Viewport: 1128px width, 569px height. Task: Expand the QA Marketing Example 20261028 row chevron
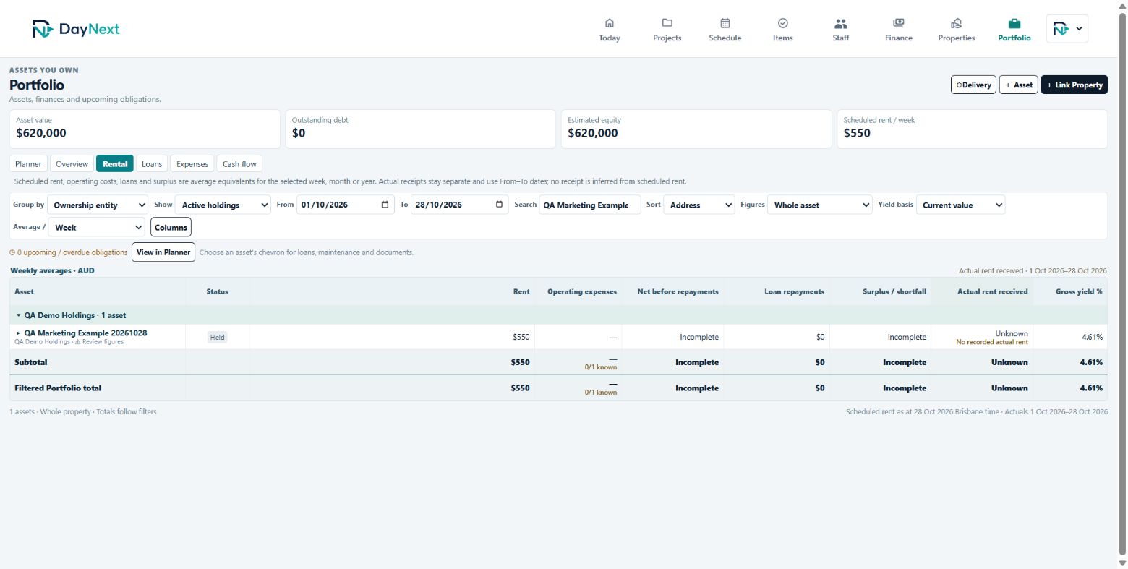19,333
